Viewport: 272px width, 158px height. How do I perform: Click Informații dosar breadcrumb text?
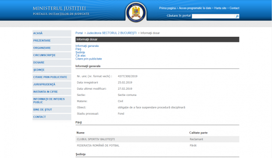coord(150,33)
